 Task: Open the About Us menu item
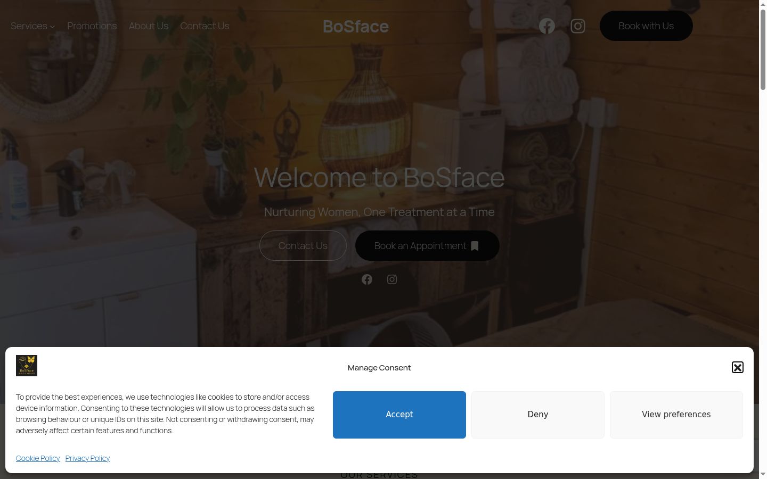[149, 26]
